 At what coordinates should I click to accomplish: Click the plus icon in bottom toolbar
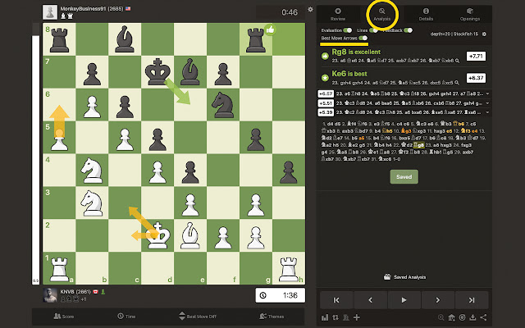pos(357,317)
